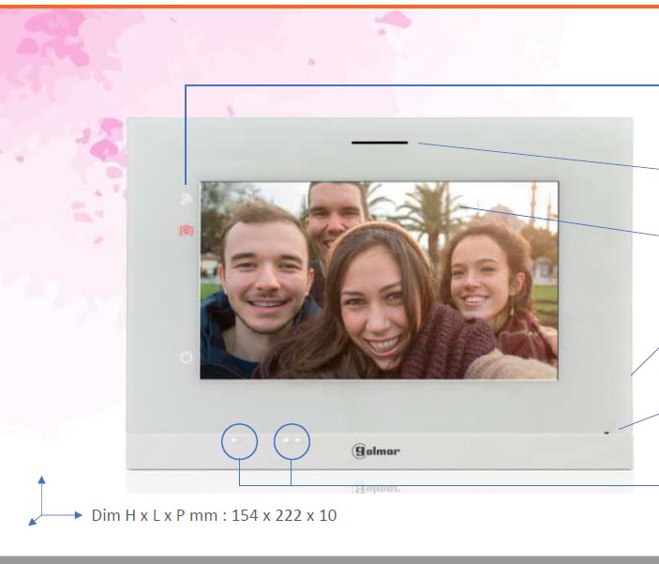
Task: Tap the red camera icon beside the screen
Action: click(187, 230)
